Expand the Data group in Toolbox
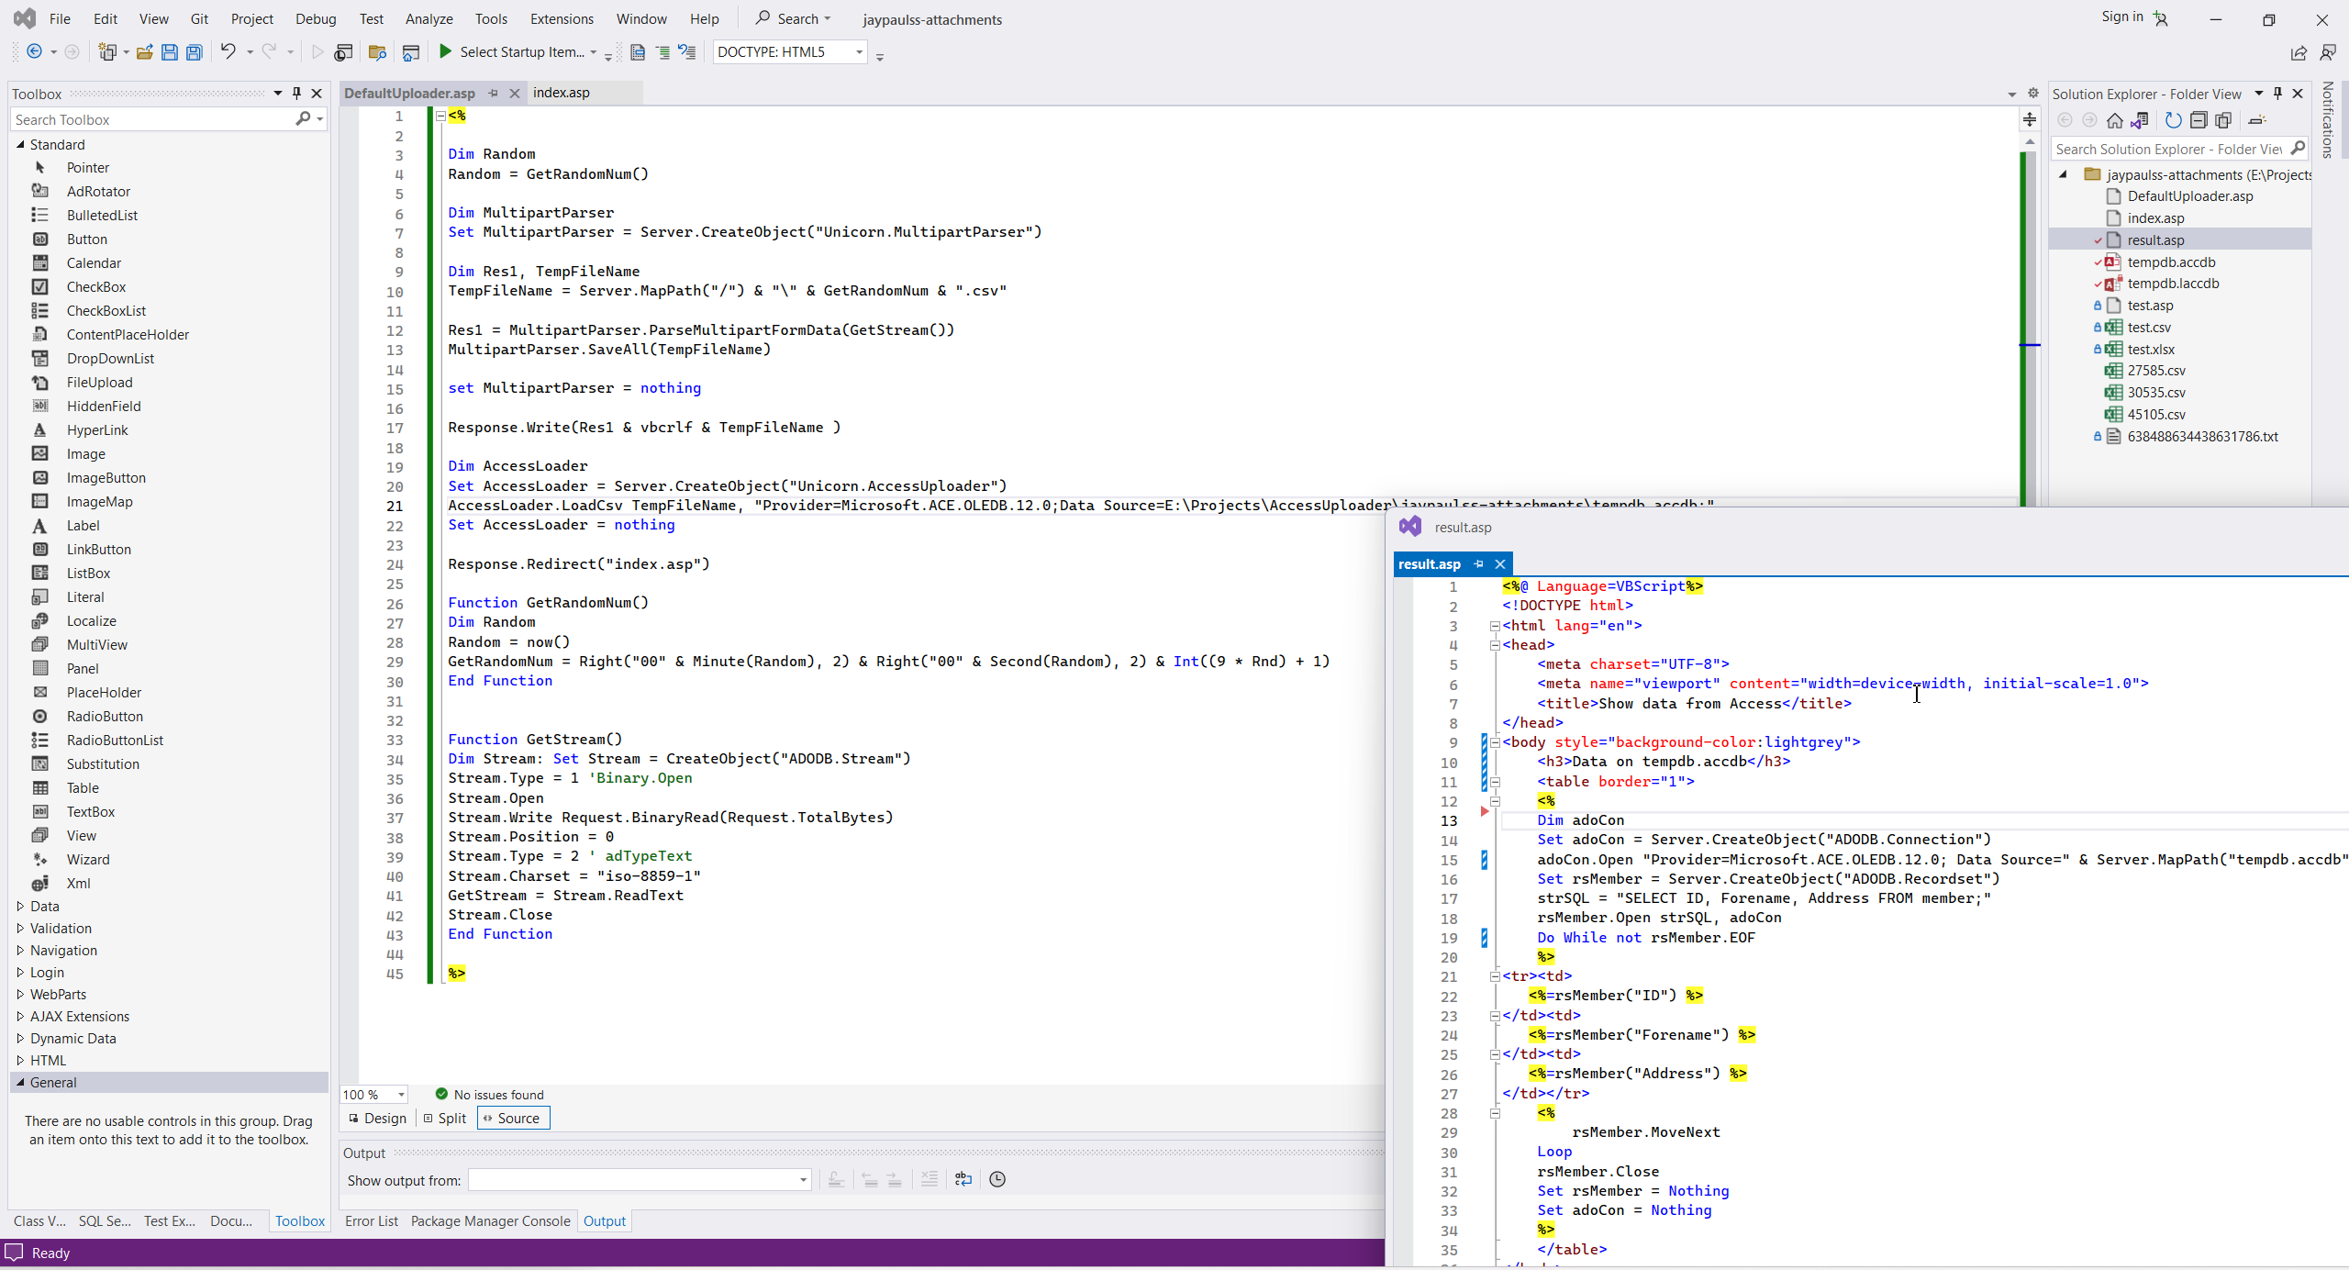Viewport: 2349px width, 1270px height. 20,906
